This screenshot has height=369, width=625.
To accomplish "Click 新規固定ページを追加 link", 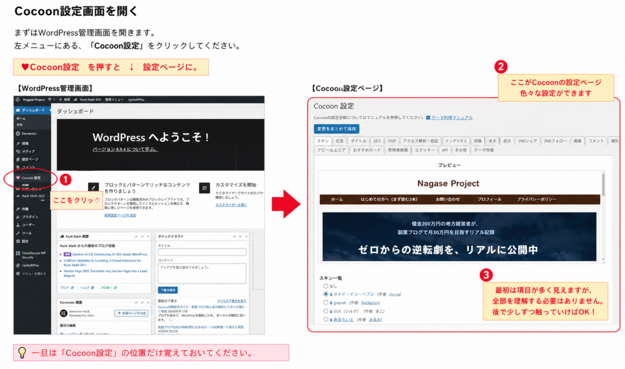I will 120,215.
